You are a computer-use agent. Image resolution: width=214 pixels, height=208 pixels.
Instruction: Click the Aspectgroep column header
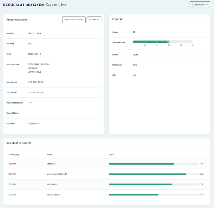click(14, 155)
